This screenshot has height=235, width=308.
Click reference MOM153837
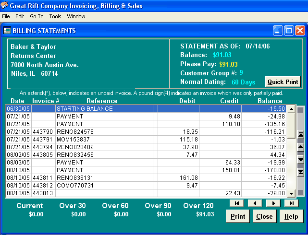coord(73,140)
